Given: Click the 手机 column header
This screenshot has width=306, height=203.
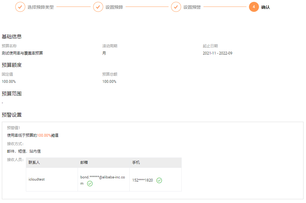Looking at the screenshot, I should click(x=136, y=163).
